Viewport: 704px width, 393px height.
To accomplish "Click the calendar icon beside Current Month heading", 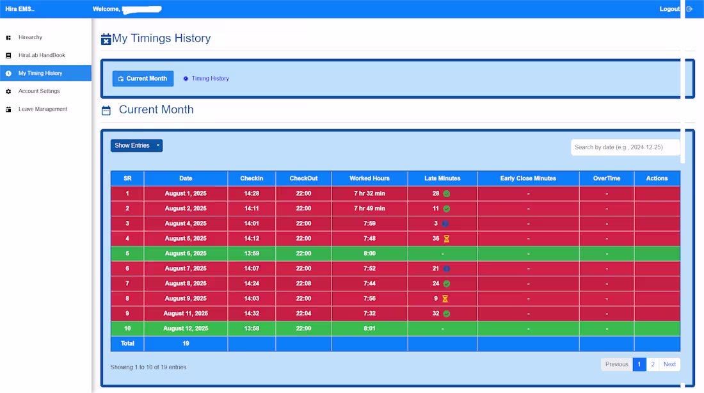I will [106, 110].
